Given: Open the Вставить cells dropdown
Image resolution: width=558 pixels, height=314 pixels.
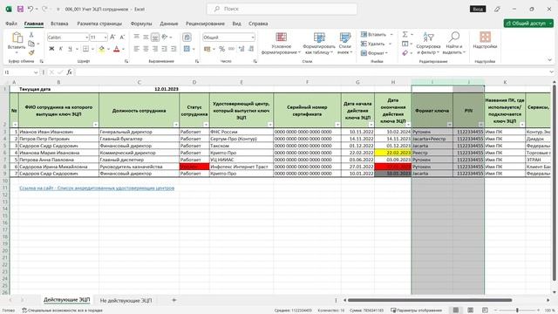Looking at the screenshot, I should (391, 35).
